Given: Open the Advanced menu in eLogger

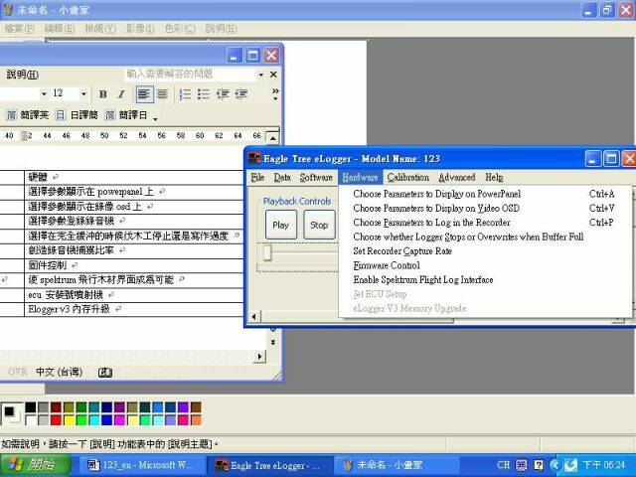Looking at the screenshot, I should [x=457, y=177].
